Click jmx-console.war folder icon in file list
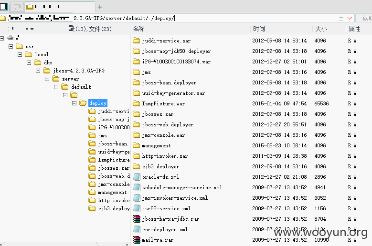 click(x=137, y=135)
